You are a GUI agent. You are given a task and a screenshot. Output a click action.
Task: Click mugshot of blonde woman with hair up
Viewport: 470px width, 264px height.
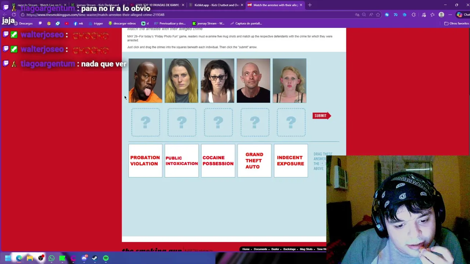[289, 81]
